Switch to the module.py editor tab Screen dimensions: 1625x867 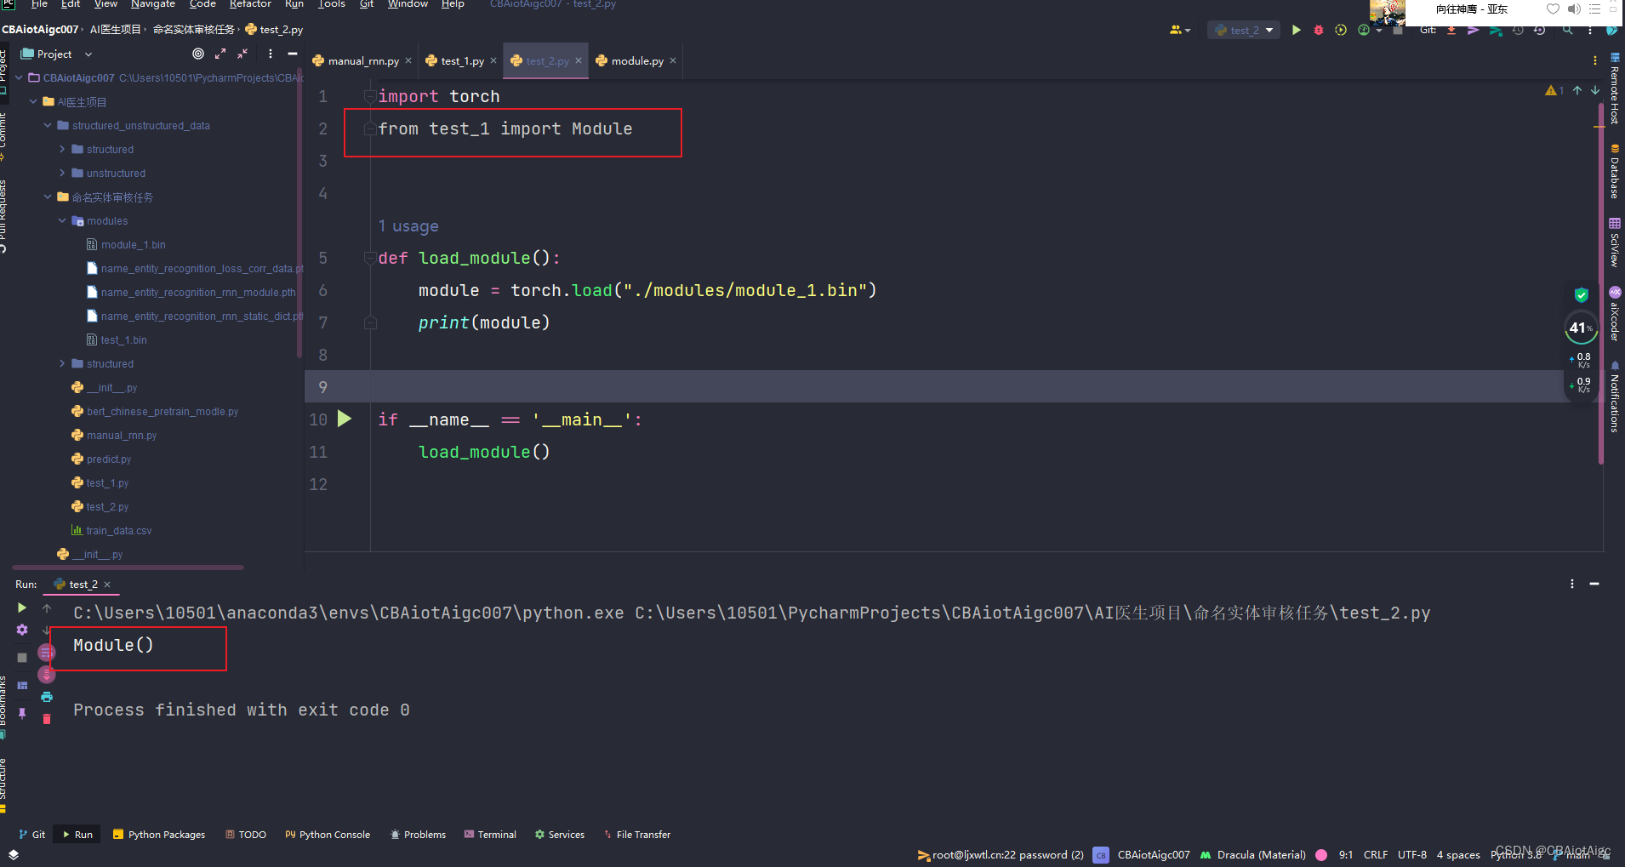click(x=636, y=60)
